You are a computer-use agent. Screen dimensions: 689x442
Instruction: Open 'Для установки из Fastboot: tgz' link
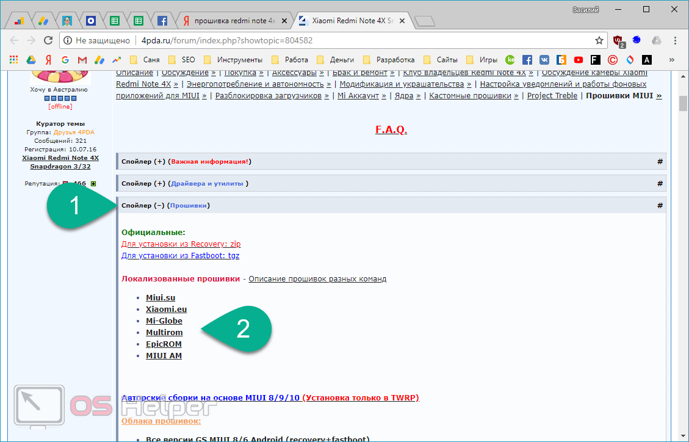[180, 255]
